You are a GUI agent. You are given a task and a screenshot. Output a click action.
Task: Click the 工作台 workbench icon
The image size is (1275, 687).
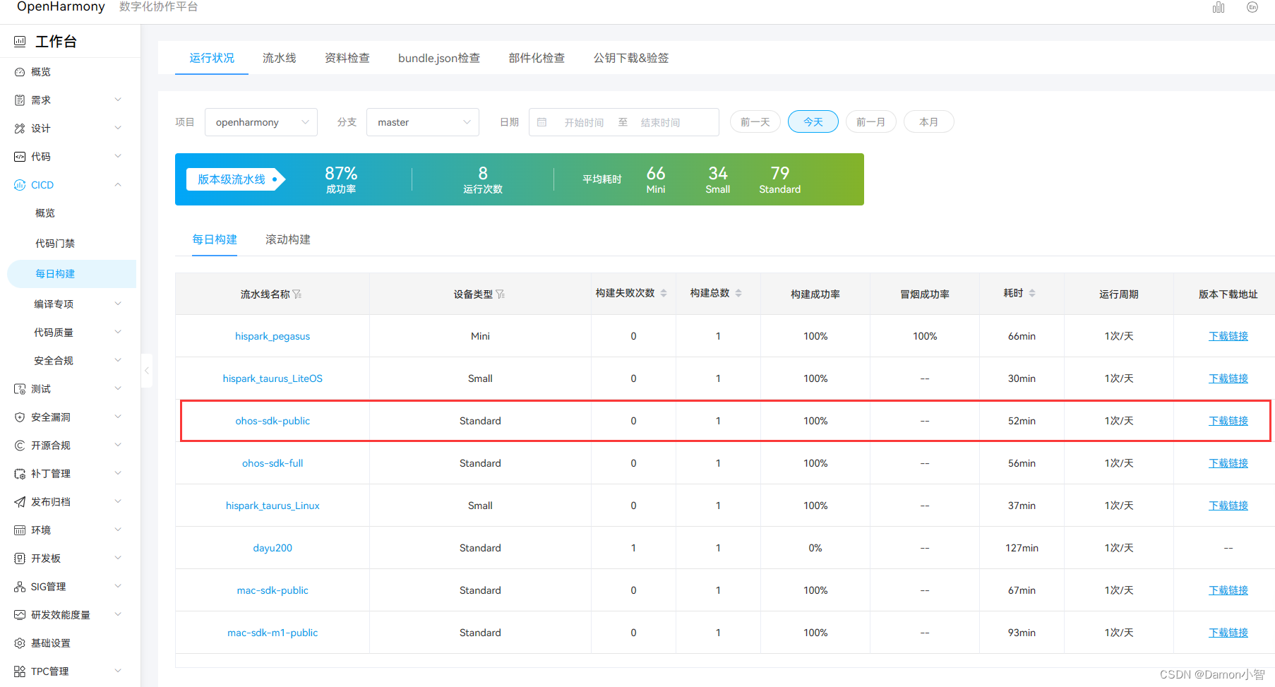point(20,42)
